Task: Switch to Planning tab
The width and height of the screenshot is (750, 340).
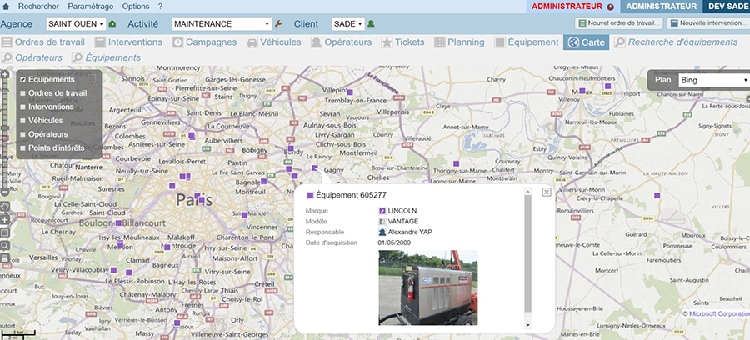Action: point(460,42)
